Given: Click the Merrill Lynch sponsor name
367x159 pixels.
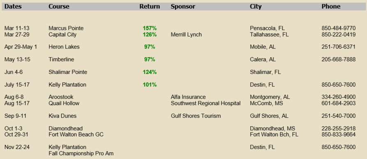Looking at the screenshot, I should coord(186,35).
